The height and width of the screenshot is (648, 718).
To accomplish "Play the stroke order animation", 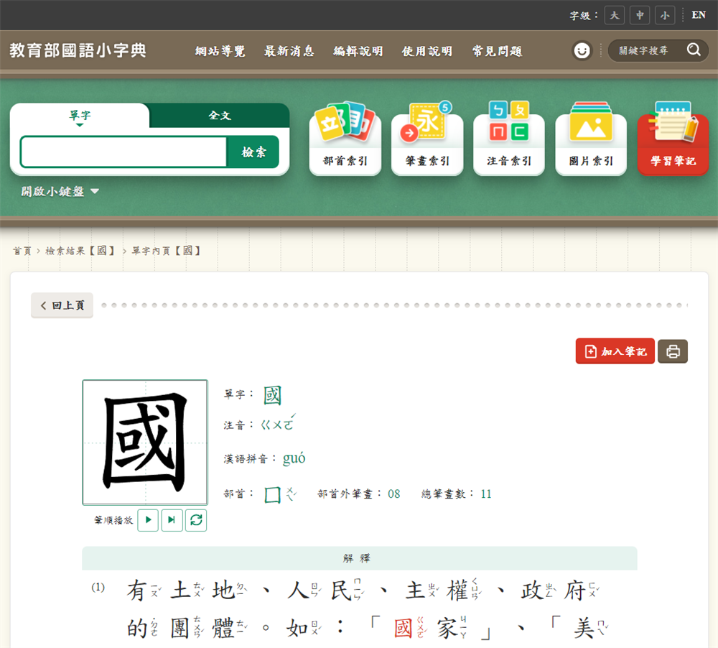I will (147, 520).
